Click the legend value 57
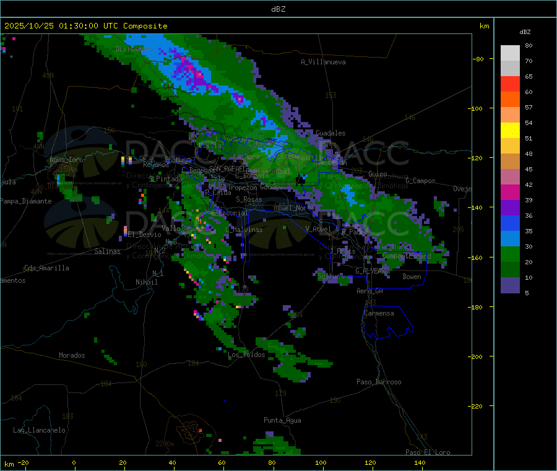Image resolution: width=557 pixels, height=471 pixels. pyautogui.click(x=529, y=107)
